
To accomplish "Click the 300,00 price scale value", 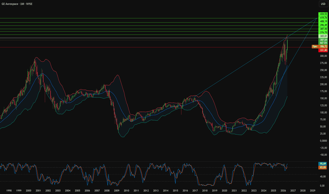I will (323, 56).
